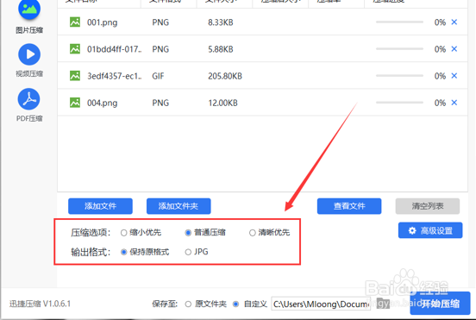This screenshot has height=320, width=476.
Task: Remove 004.png from the list
Action: (x=454, y=103)
